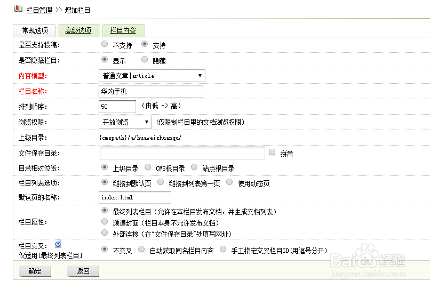Click the 上级目录 path {cmspath}/a/huaweizhuanqu/
This screenshot has width=430, height=289.
tap(140, 138)
